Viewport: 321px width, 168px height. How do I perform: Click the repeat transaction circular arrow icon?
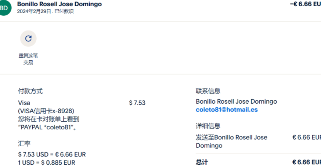[28, 39]
